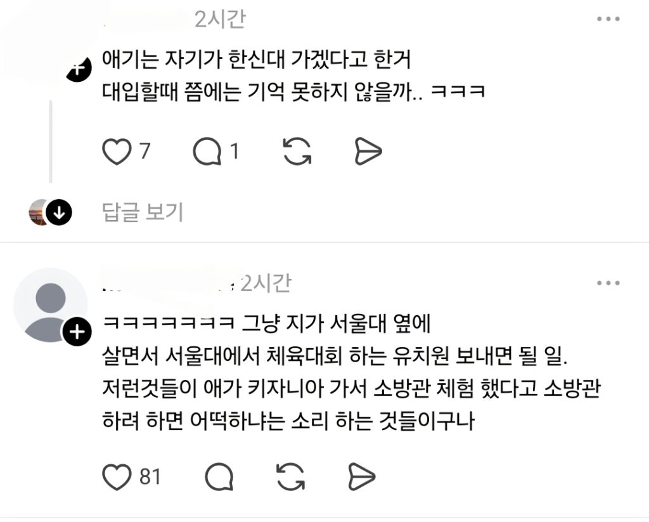Viewport: 649px width, 522px height.
Task: Open three-dot menu on second comment
Action: (608, 284)
